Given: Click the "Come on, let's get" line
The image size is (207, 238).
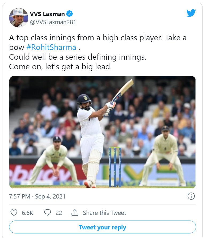Looking at the screenshot, I should (x=60, y=67).
